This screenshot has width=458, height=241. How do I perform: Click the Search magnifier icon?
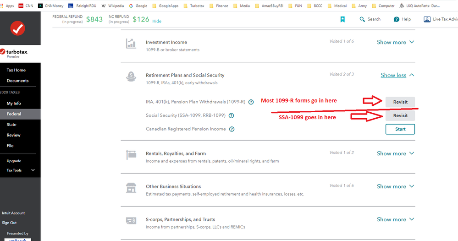[362, 19]
